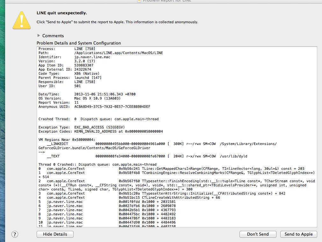Image resolution: width=322 pixels, height=242 pixels.
Task: Click the 'Crashed Thread: 0 Dispatch queue' line
Action: (98, 119)
